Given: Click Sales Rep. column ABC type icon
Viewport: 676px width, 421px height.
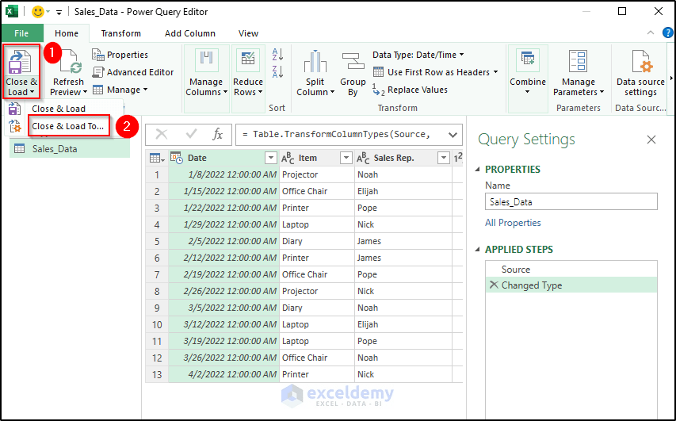Looking at the screenshot, I should tap(363, 159).
